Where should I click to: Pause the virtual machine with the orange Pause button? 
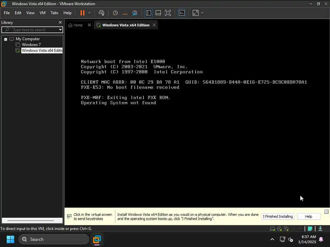click(82, 13)
